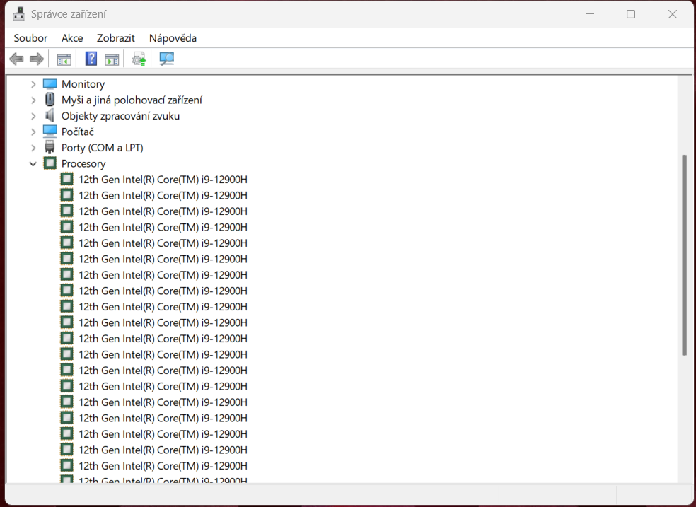The image size is (696, 507).
Task: Expand the Porty (COM a LPT) node
Action: click(33, 148)
